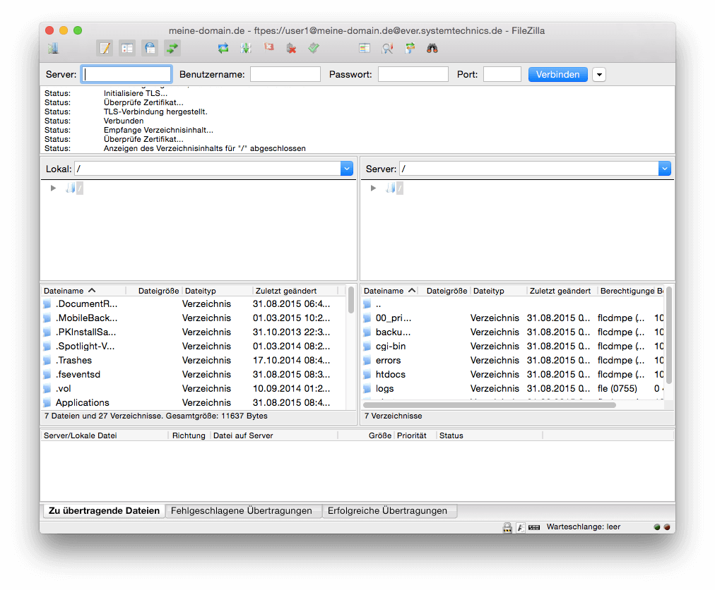Select the local .PKInstallSa... folder

click(x=194, y=332)
